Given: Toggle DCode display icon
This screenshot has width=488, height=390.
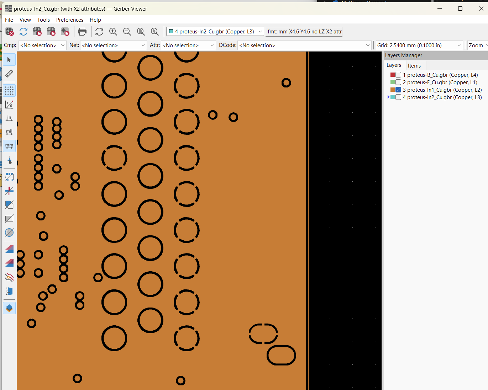Looking at the screenshot, I should (9, 233).
